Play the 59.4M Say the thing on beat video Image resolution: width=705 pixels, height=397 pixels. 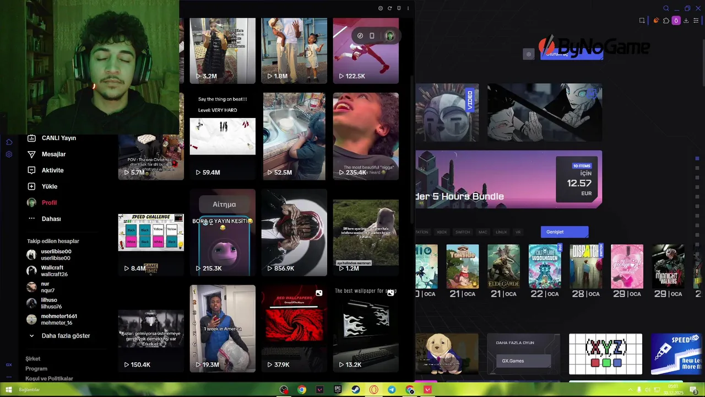(223, 136)
